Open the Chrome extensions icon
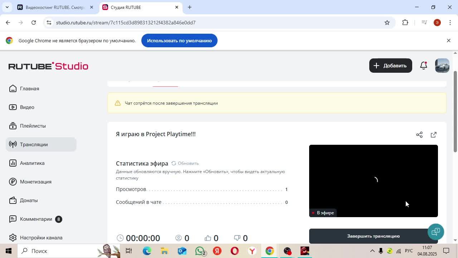This screenshot has width=458, height=258. [405, 23]
